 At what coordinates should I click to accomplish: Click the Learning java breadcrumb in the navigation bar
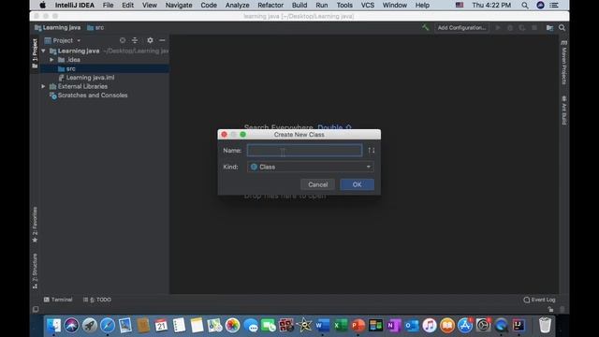pos(57,27)
